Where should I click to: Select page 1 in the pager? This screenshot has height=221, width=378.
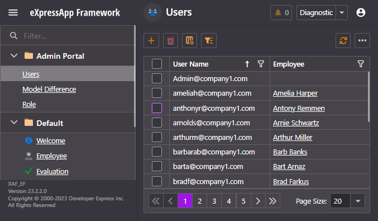[x=185, y=201]
